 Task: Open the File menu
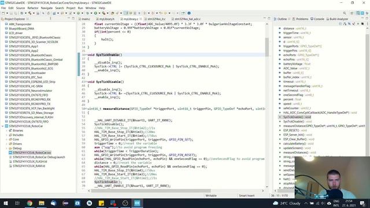click(x=3, y=8)
